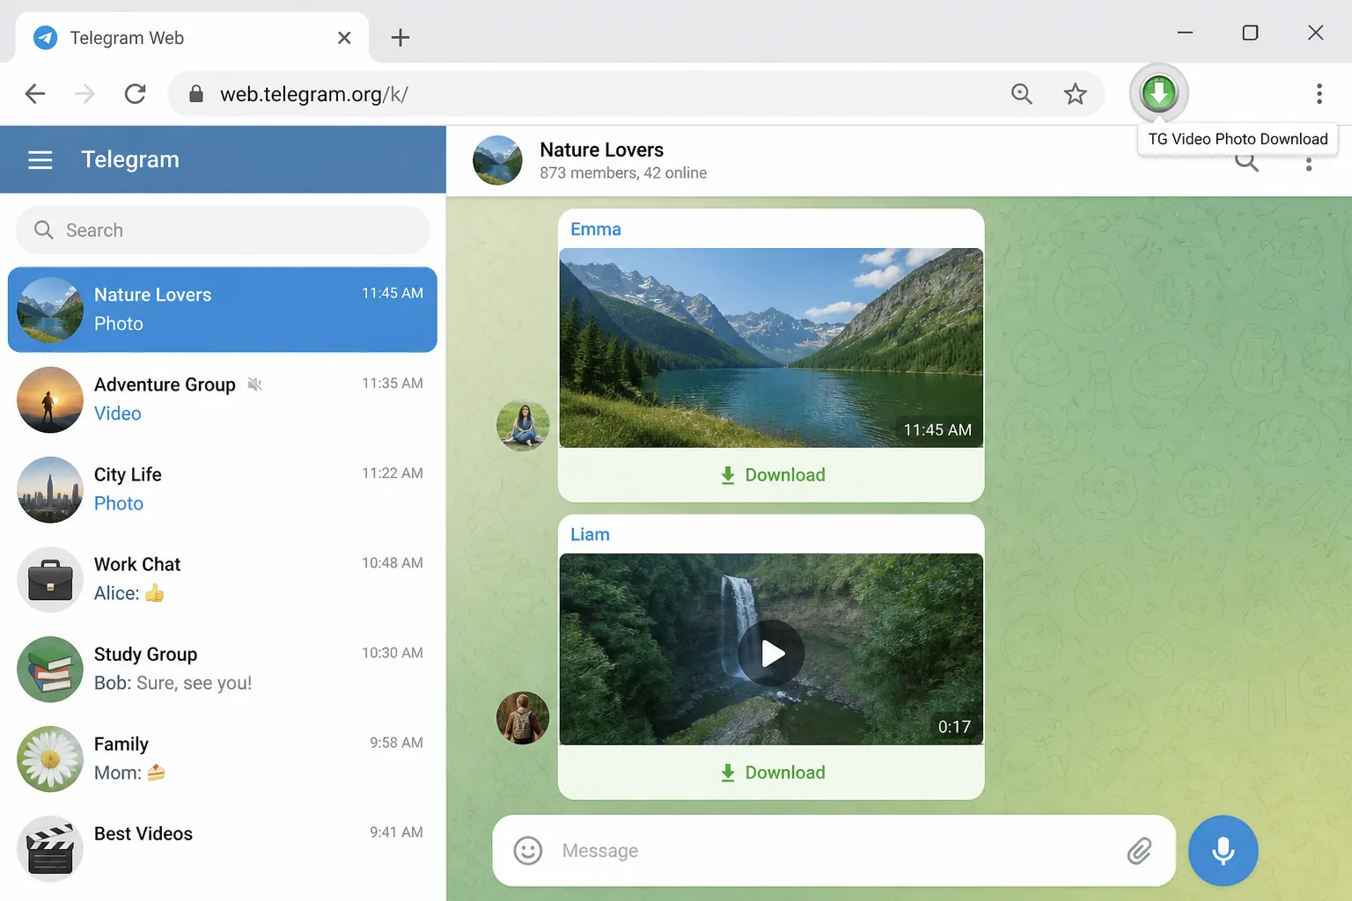Click the Nature Lovers header avatar

coord(497,160)
